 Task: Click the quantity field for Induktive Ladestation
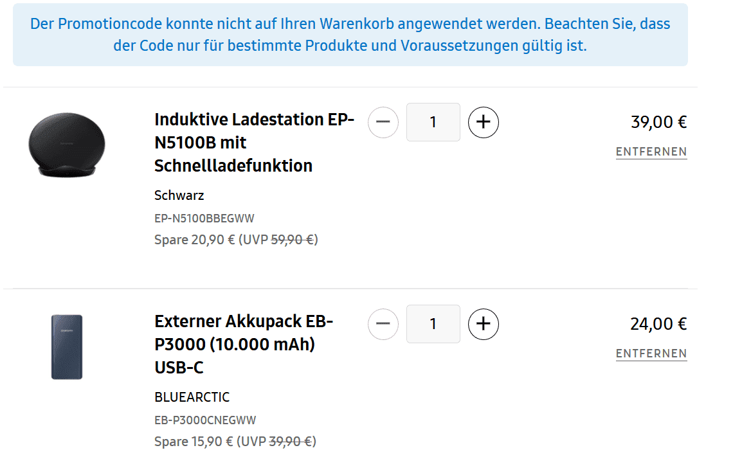433,122
